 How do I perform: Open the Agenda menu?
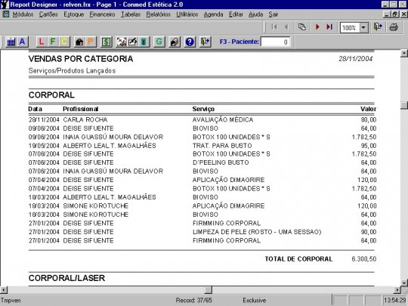[213, 14]
